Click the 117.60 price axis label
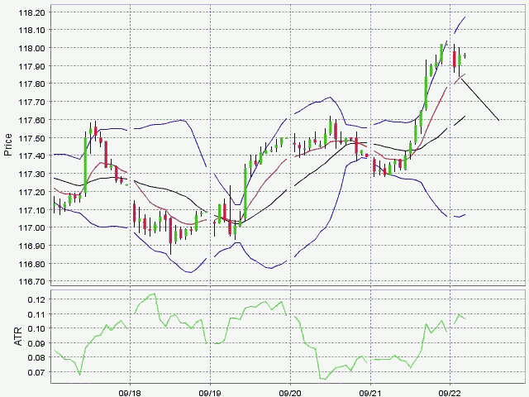The height and width of the screenshot is (397, 529). pos(32,120)
